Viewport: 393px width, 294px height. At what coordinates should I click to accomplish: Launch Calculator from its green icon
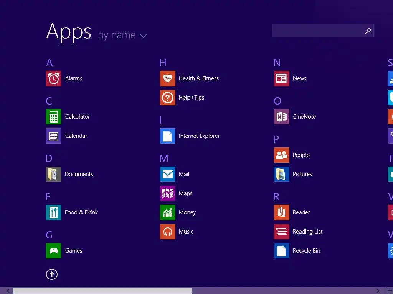(x=54, y=117)
